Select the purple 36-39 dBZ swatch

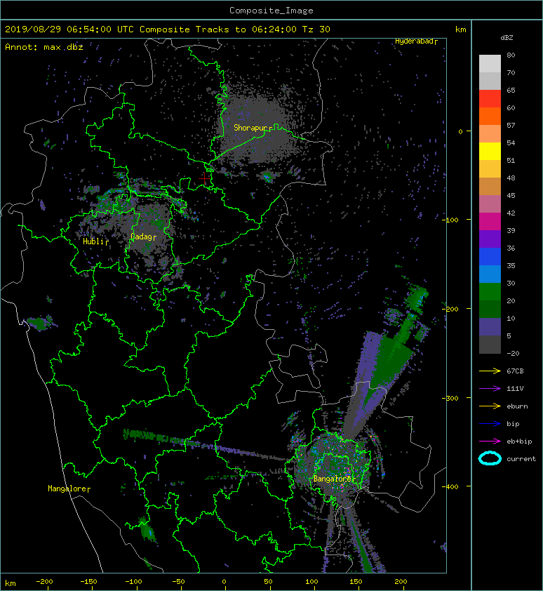pos(490,239)
